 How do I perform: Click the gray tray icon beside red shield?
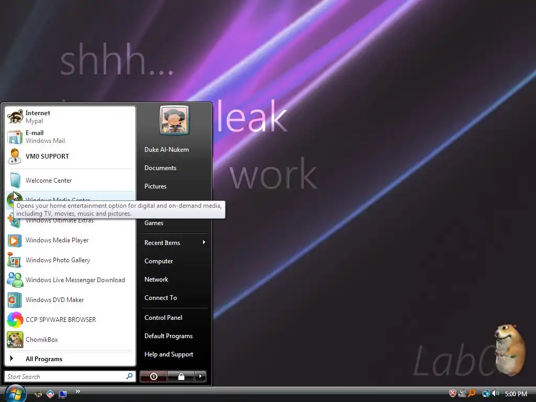click(462, 394)
